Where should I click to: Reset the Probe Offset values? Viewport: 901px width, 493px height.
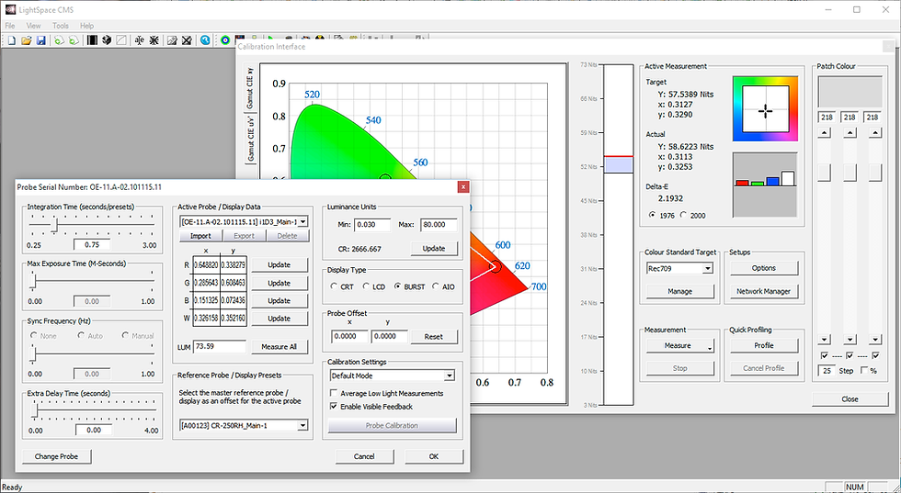click(x=434, y=337)
